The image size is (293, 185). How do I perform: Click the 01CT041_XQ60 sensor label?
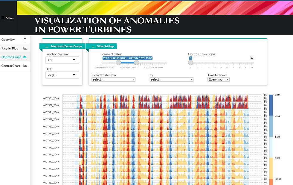coord(51,134)
